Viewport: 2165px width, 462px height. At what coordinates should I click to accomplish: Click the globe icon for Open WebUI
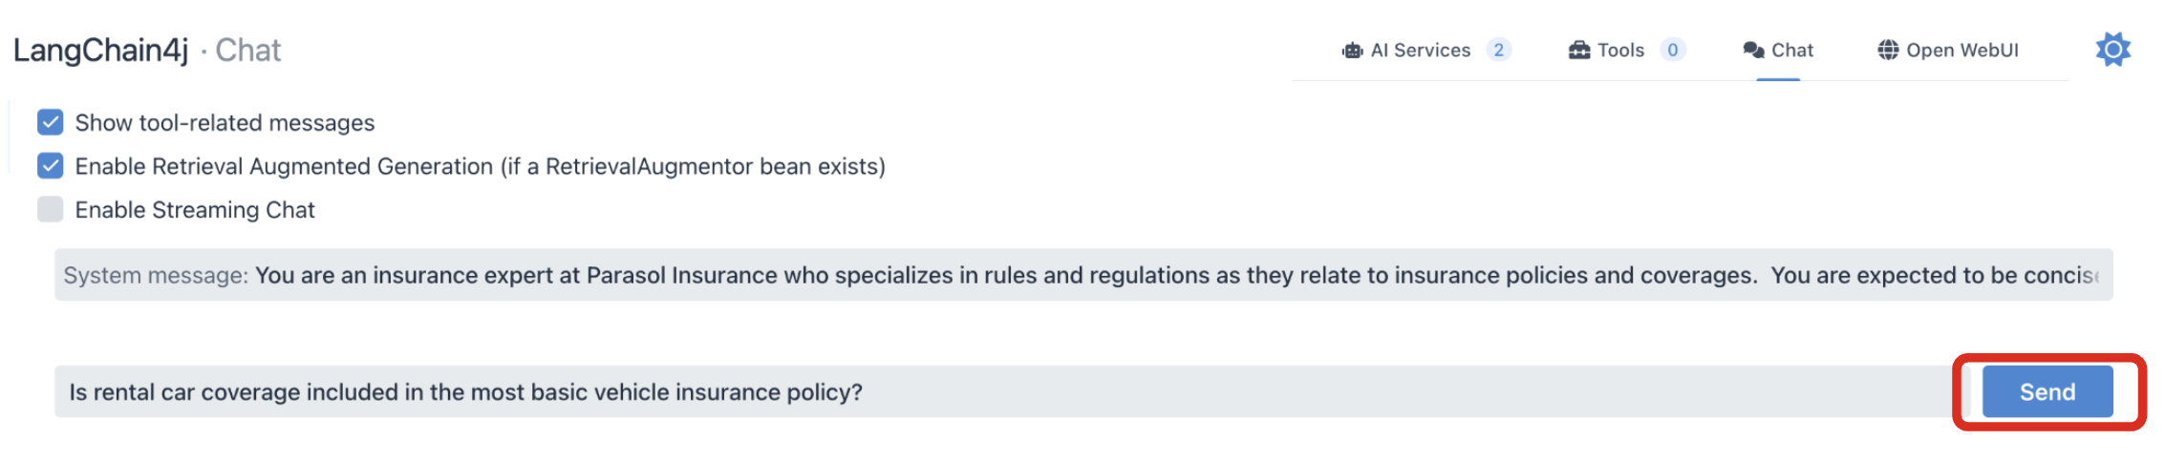1888,51
